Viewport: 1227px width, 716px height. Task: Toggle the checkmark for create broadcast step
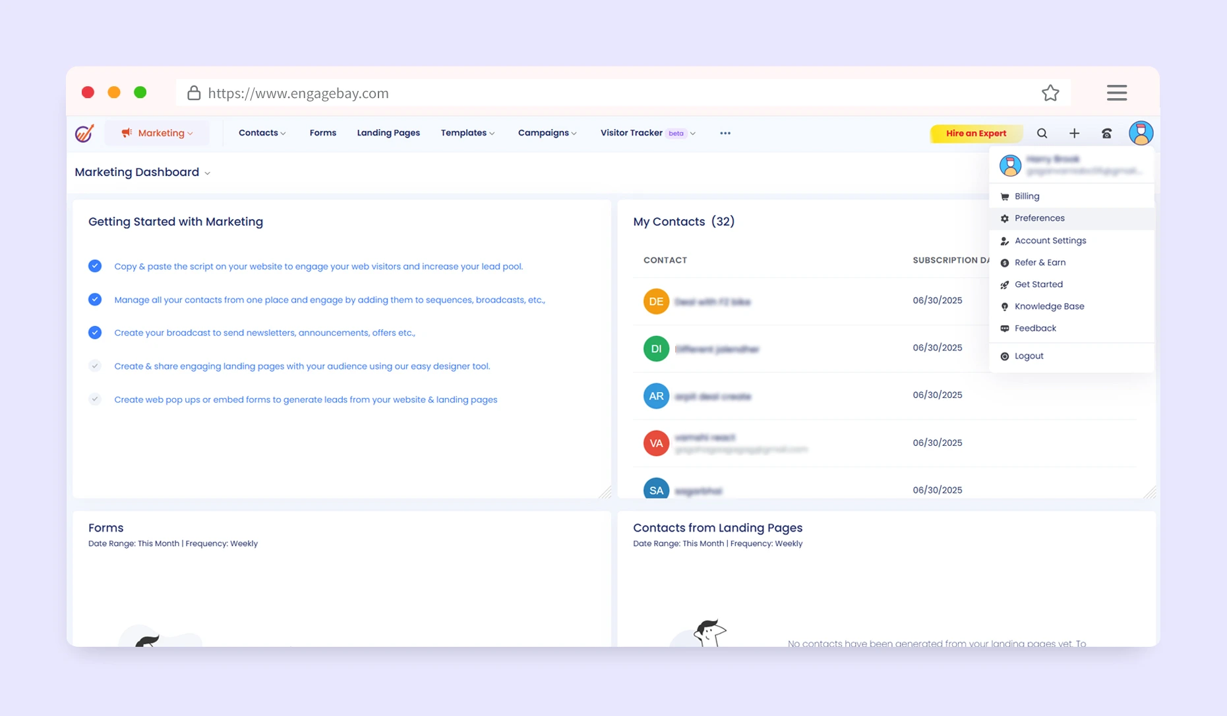coord(95,333)
